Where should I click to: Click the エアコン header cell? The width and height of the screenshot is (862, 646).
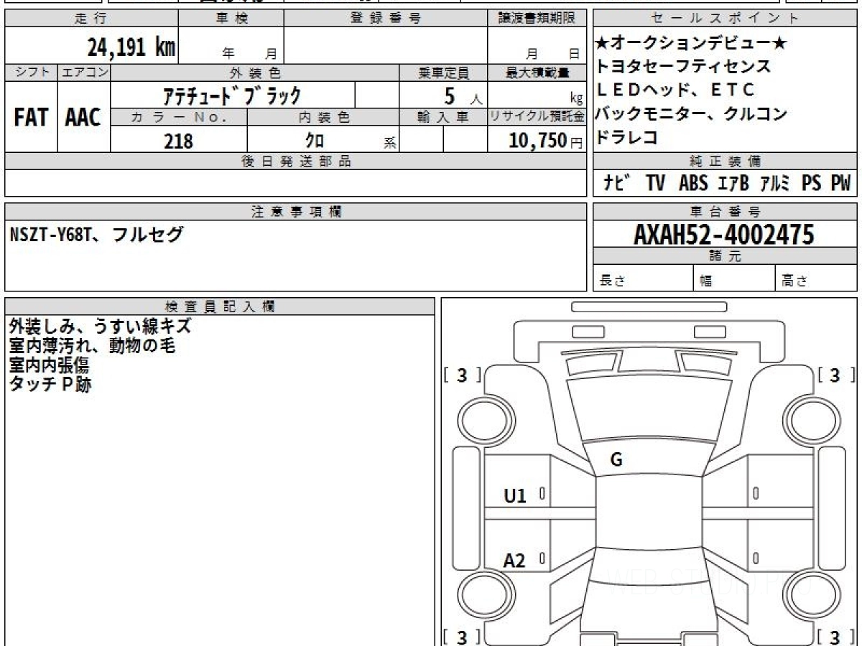(x=84, y=72)
